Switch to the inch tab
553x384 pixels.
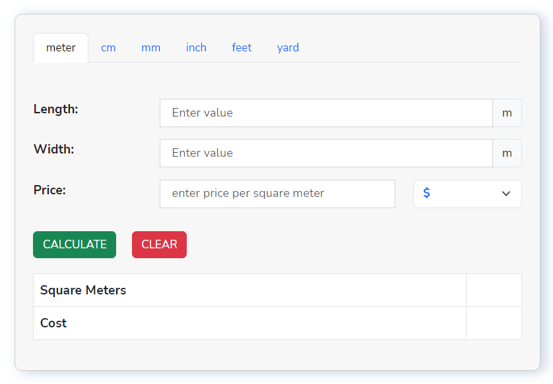[196, 47]
